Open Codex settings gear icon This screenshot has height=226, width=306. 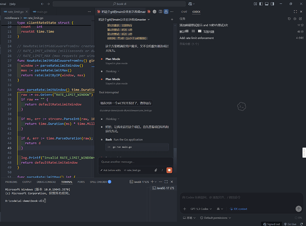[295, 19]
